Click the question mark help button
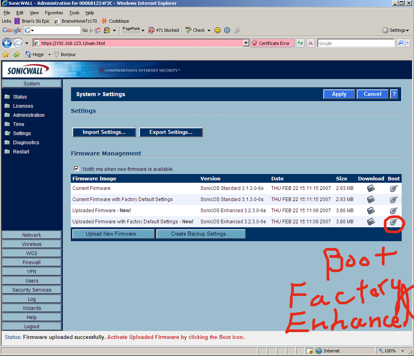The image size is (414, 356). point(394,94)
